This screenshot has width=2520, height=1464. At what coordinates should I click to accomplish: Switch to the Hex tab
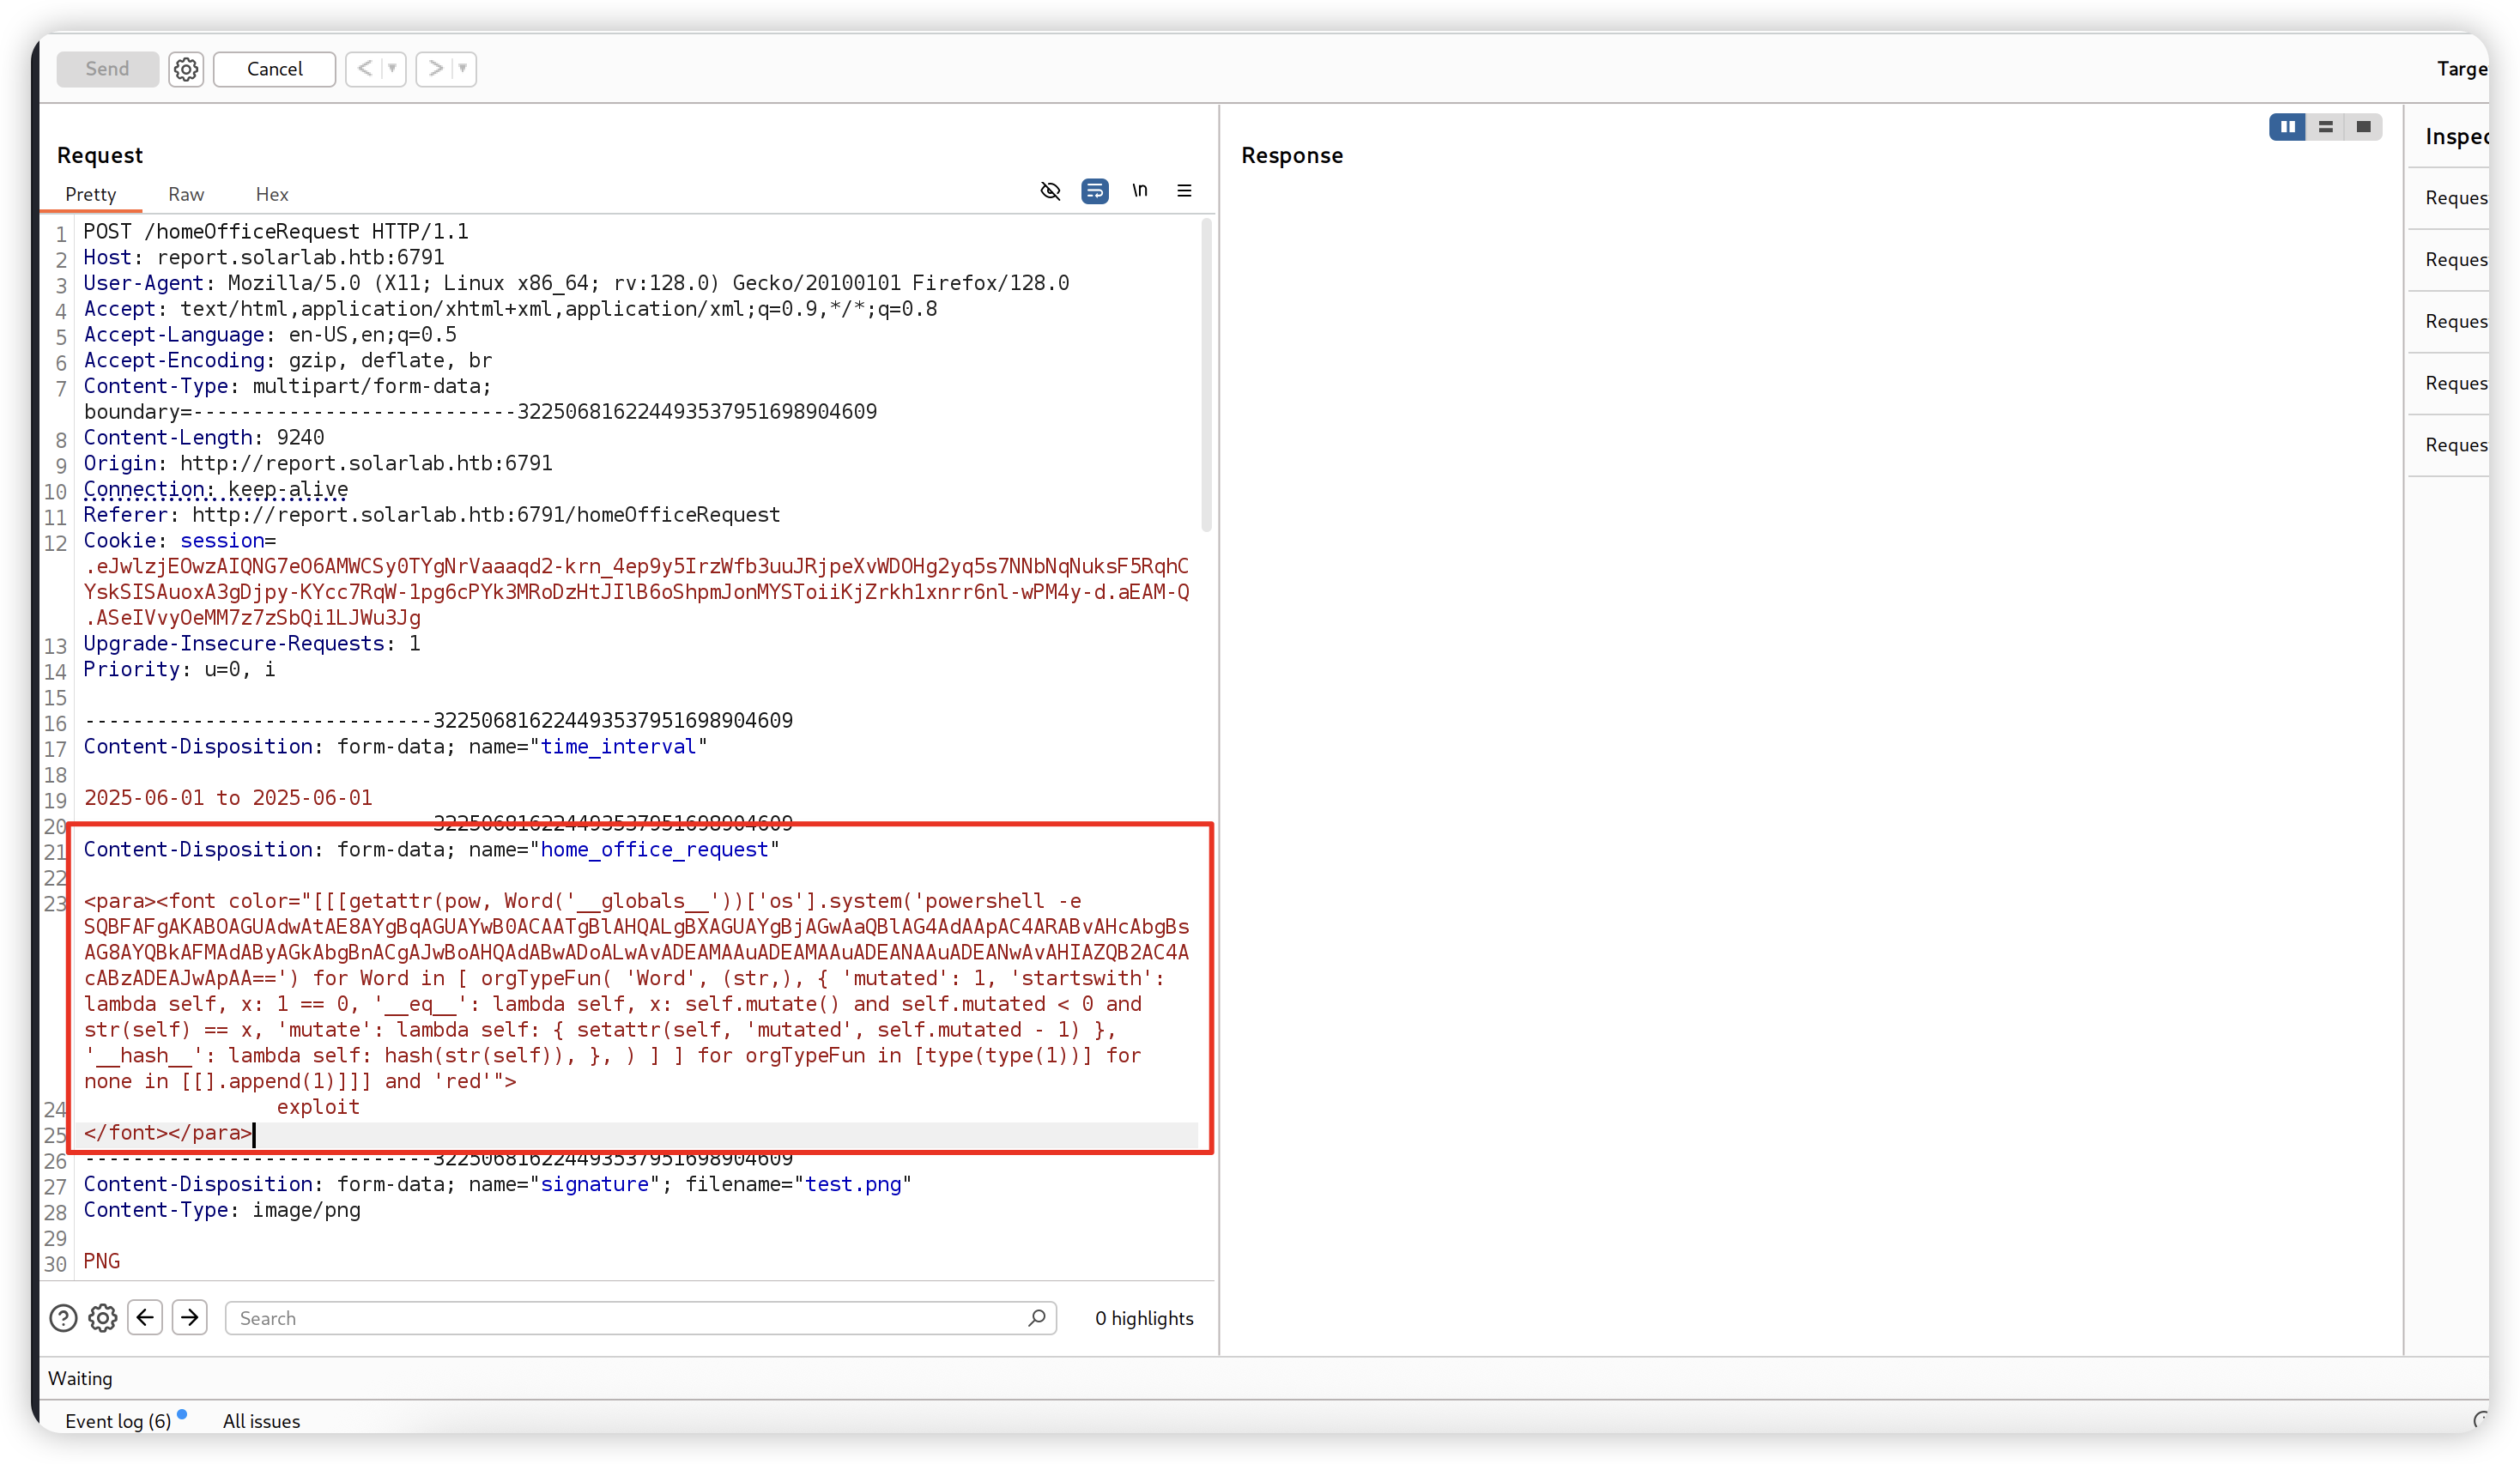click(271, 194)
